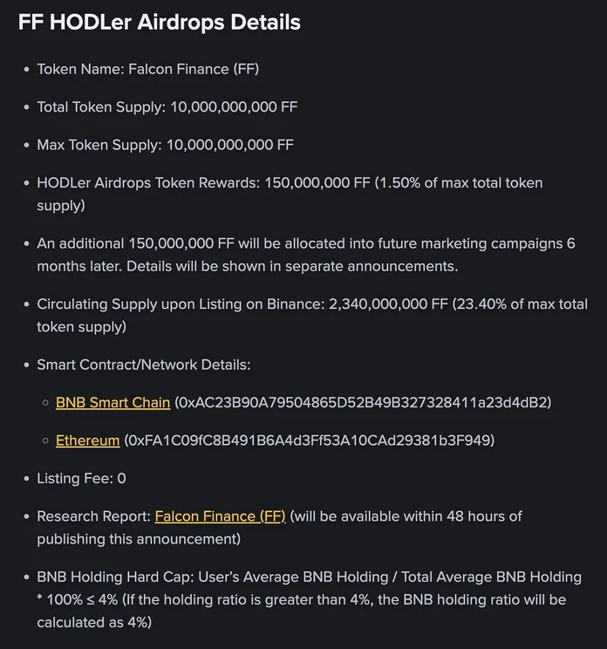Image resolution: width=607 pixels, height=649 pixels.
Task: Open the BNB Smart Chain link
Action: (113, 403)
